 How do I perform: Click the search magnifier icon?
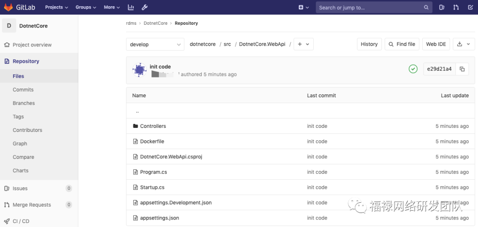(x=426, y=8)
